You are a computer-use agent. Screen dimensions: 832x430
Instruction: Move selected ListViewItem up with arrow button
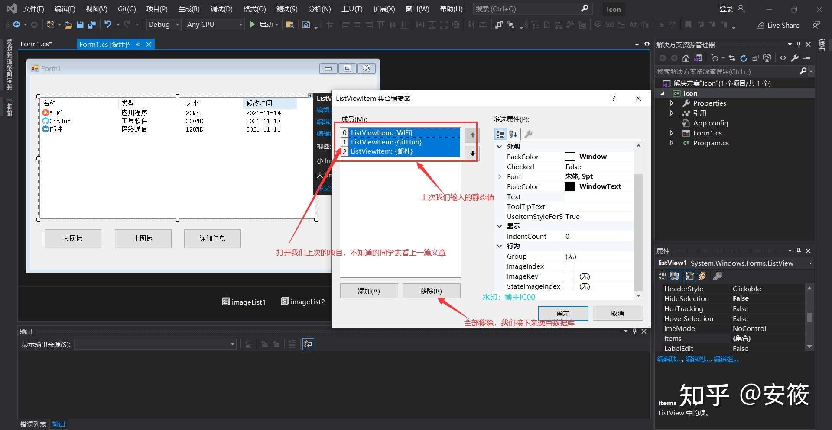472,135
